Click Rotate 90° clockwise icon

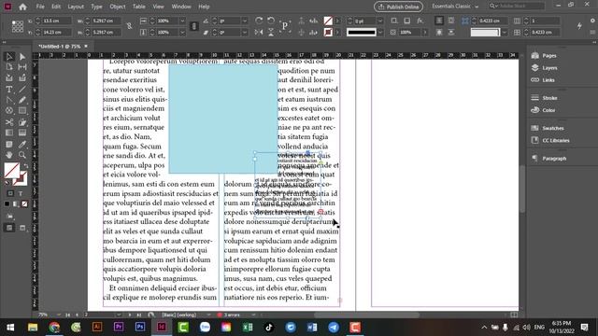259,21
